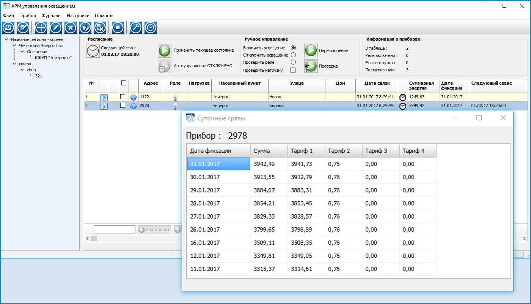Collapse the Чечерский Энергосбыт tree node

14,46
